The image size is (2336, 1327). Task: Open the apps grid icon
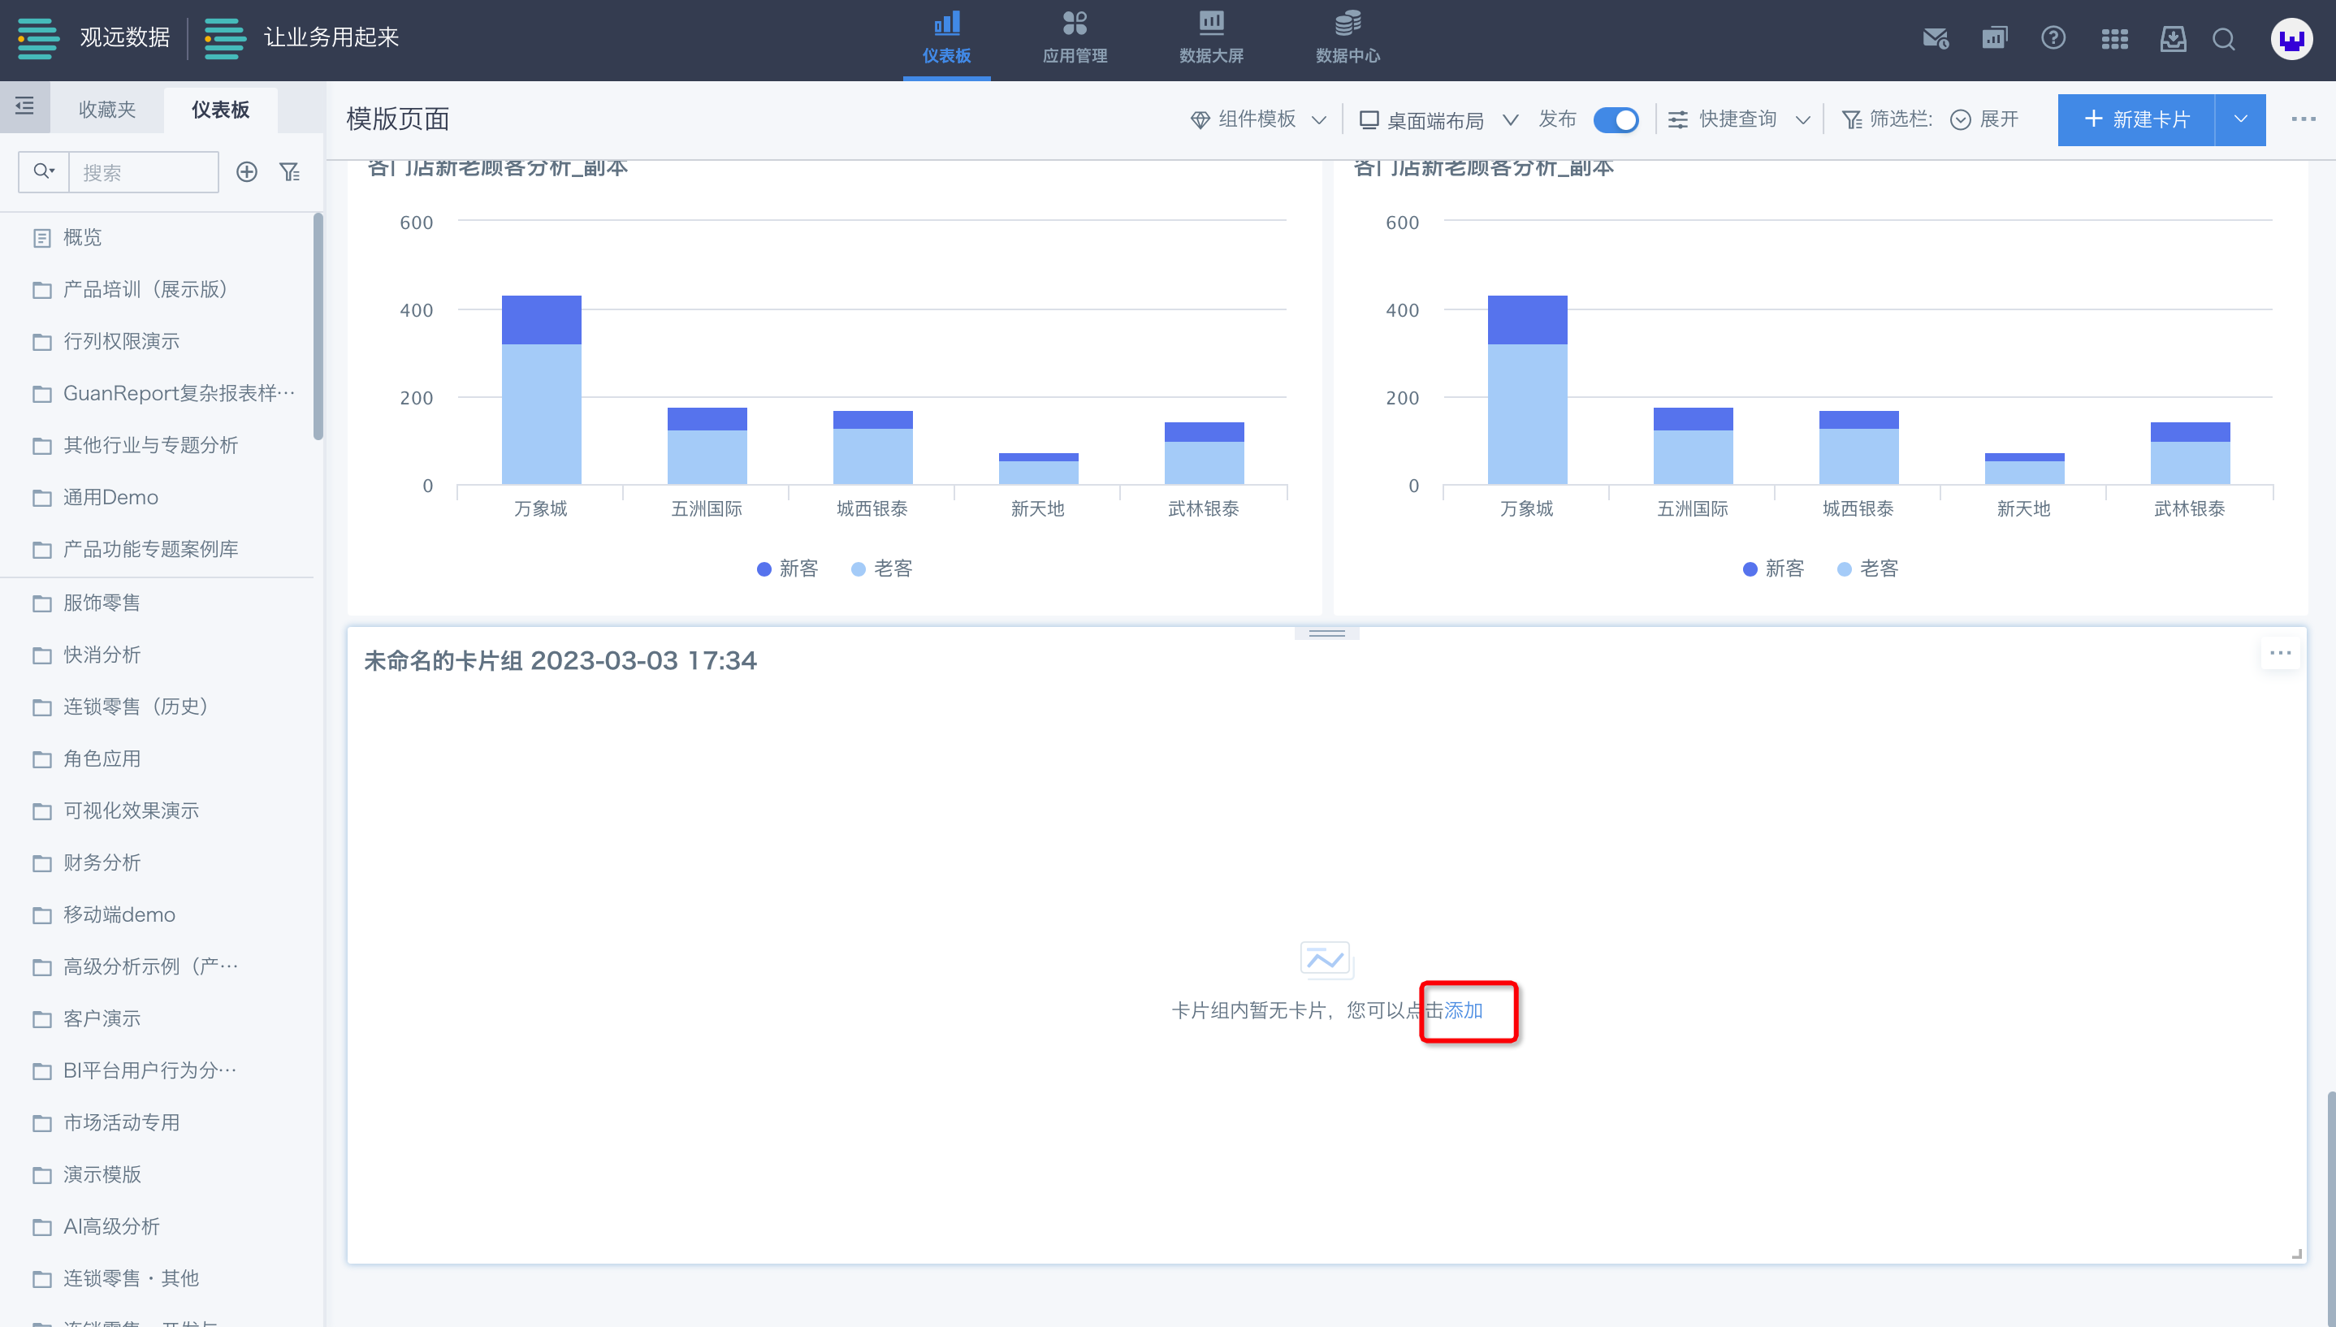[x=2113, y=38]
